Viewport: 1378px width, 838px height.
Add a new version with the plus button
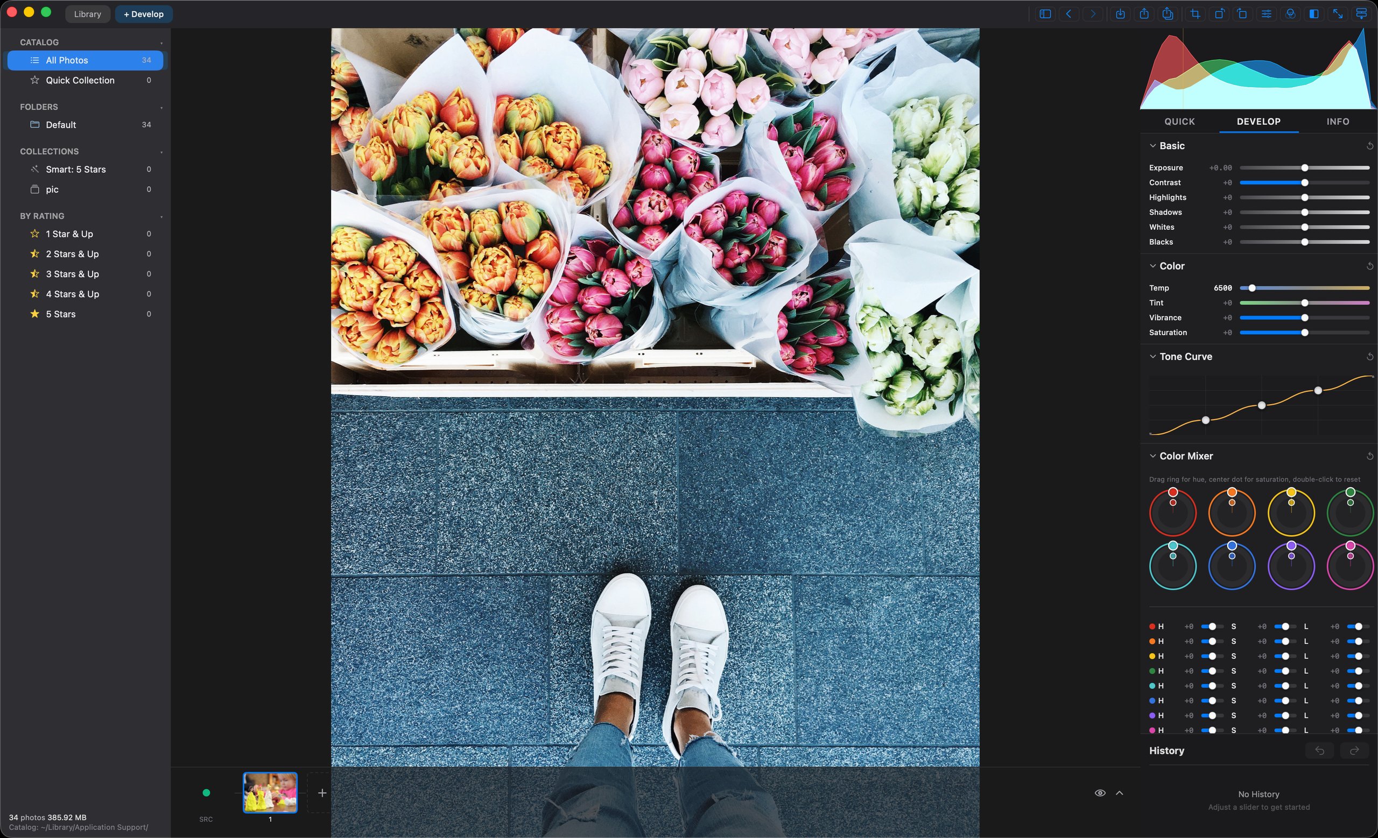322,793
